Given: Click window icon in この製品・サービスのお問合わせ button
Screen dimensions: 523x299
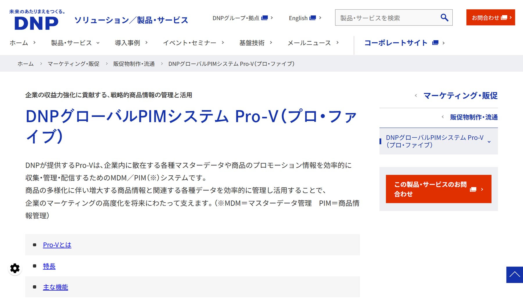Looking at the screenshot, I should 473,189.
